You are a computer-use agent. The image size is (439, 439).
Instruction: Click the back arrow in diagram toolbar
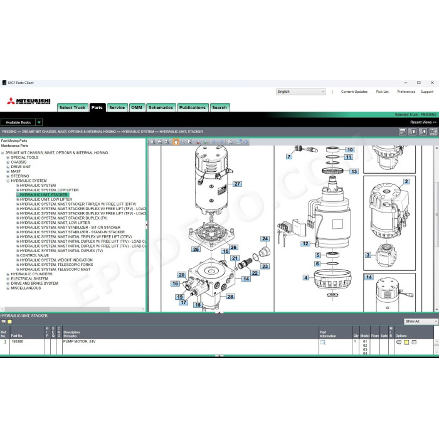(x=214, y=142)
